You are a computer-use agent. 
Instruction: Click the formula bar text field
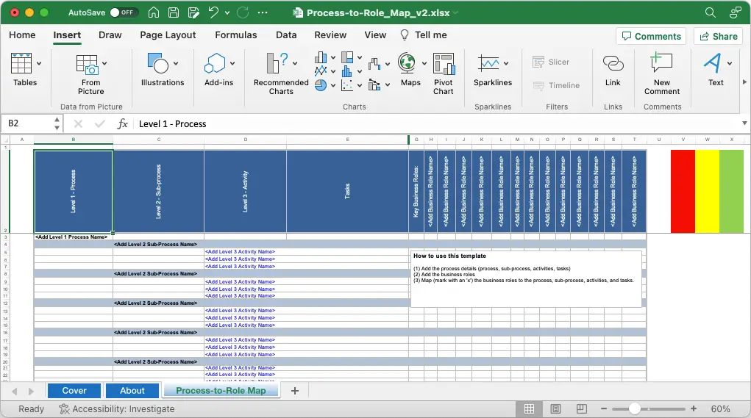pos(436,123)
